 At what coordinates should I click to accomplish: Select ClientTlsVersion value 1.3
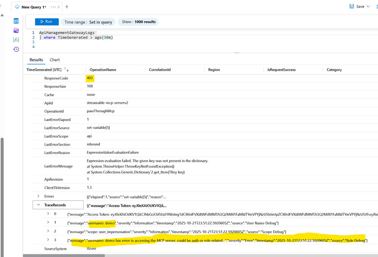click(89, 187)
